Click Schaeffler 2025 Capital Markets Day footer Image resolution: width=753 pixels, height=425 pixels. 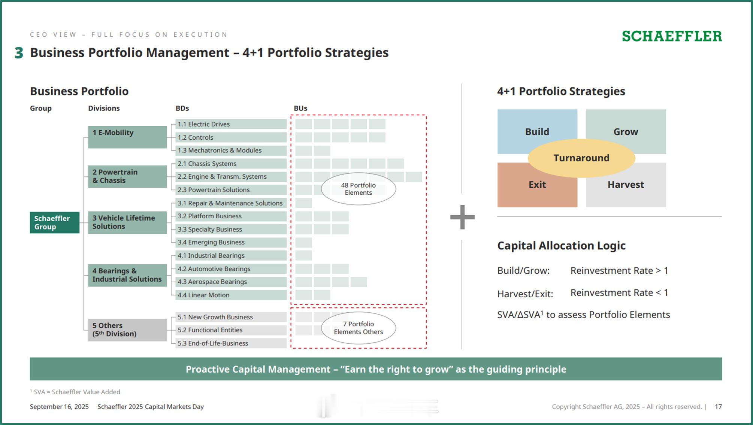point(151,407)
